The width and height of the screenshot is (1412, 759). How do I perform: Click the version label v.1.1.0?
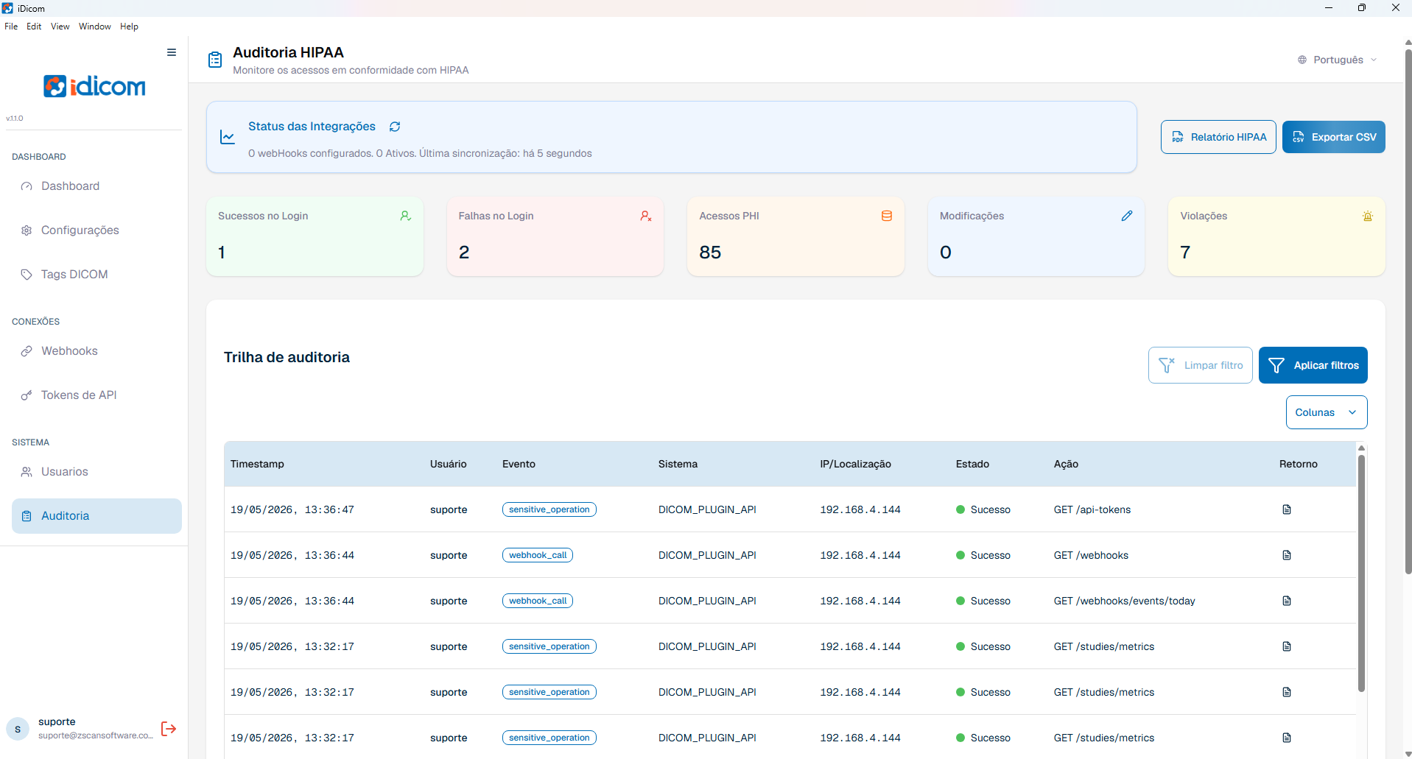[x=15, y=118]
